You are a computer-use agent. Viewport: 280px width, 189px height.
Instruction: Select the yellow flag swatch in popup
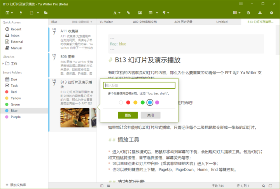pos(135,102)
